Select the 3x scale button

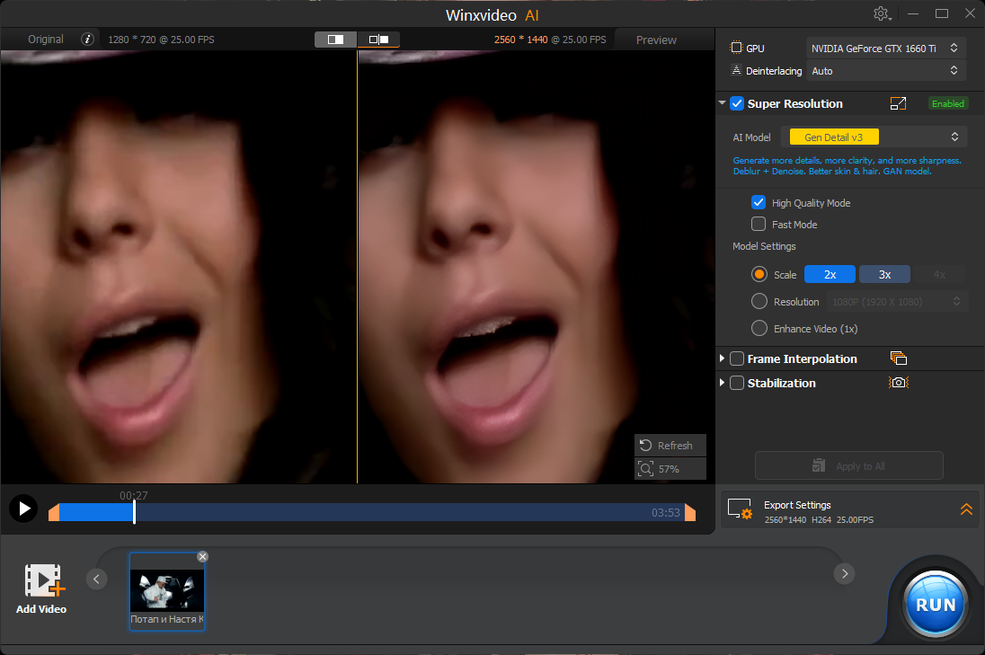(884, 275)
